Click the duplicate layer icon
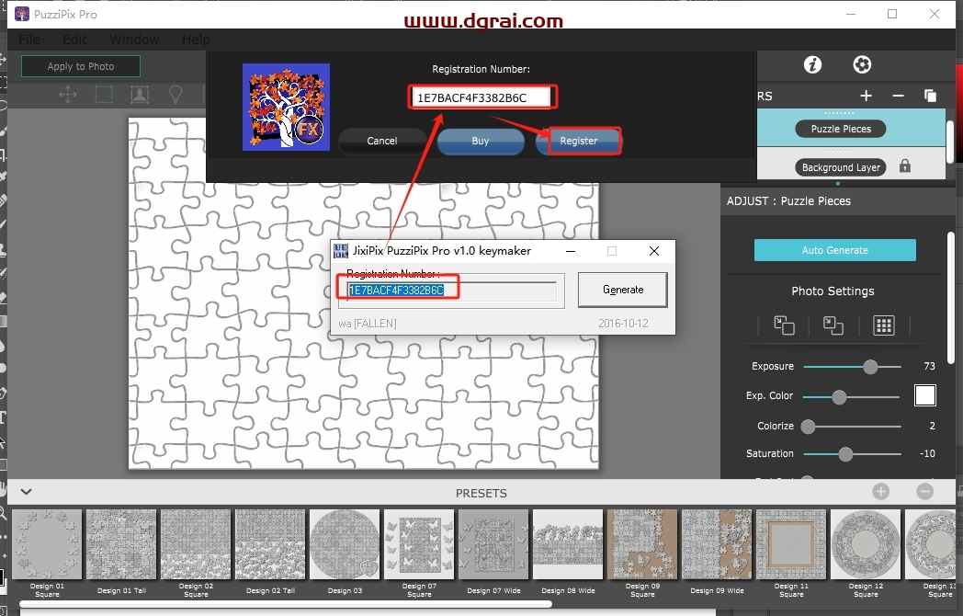This screenshot has width=963, height=616. point(930,96)
